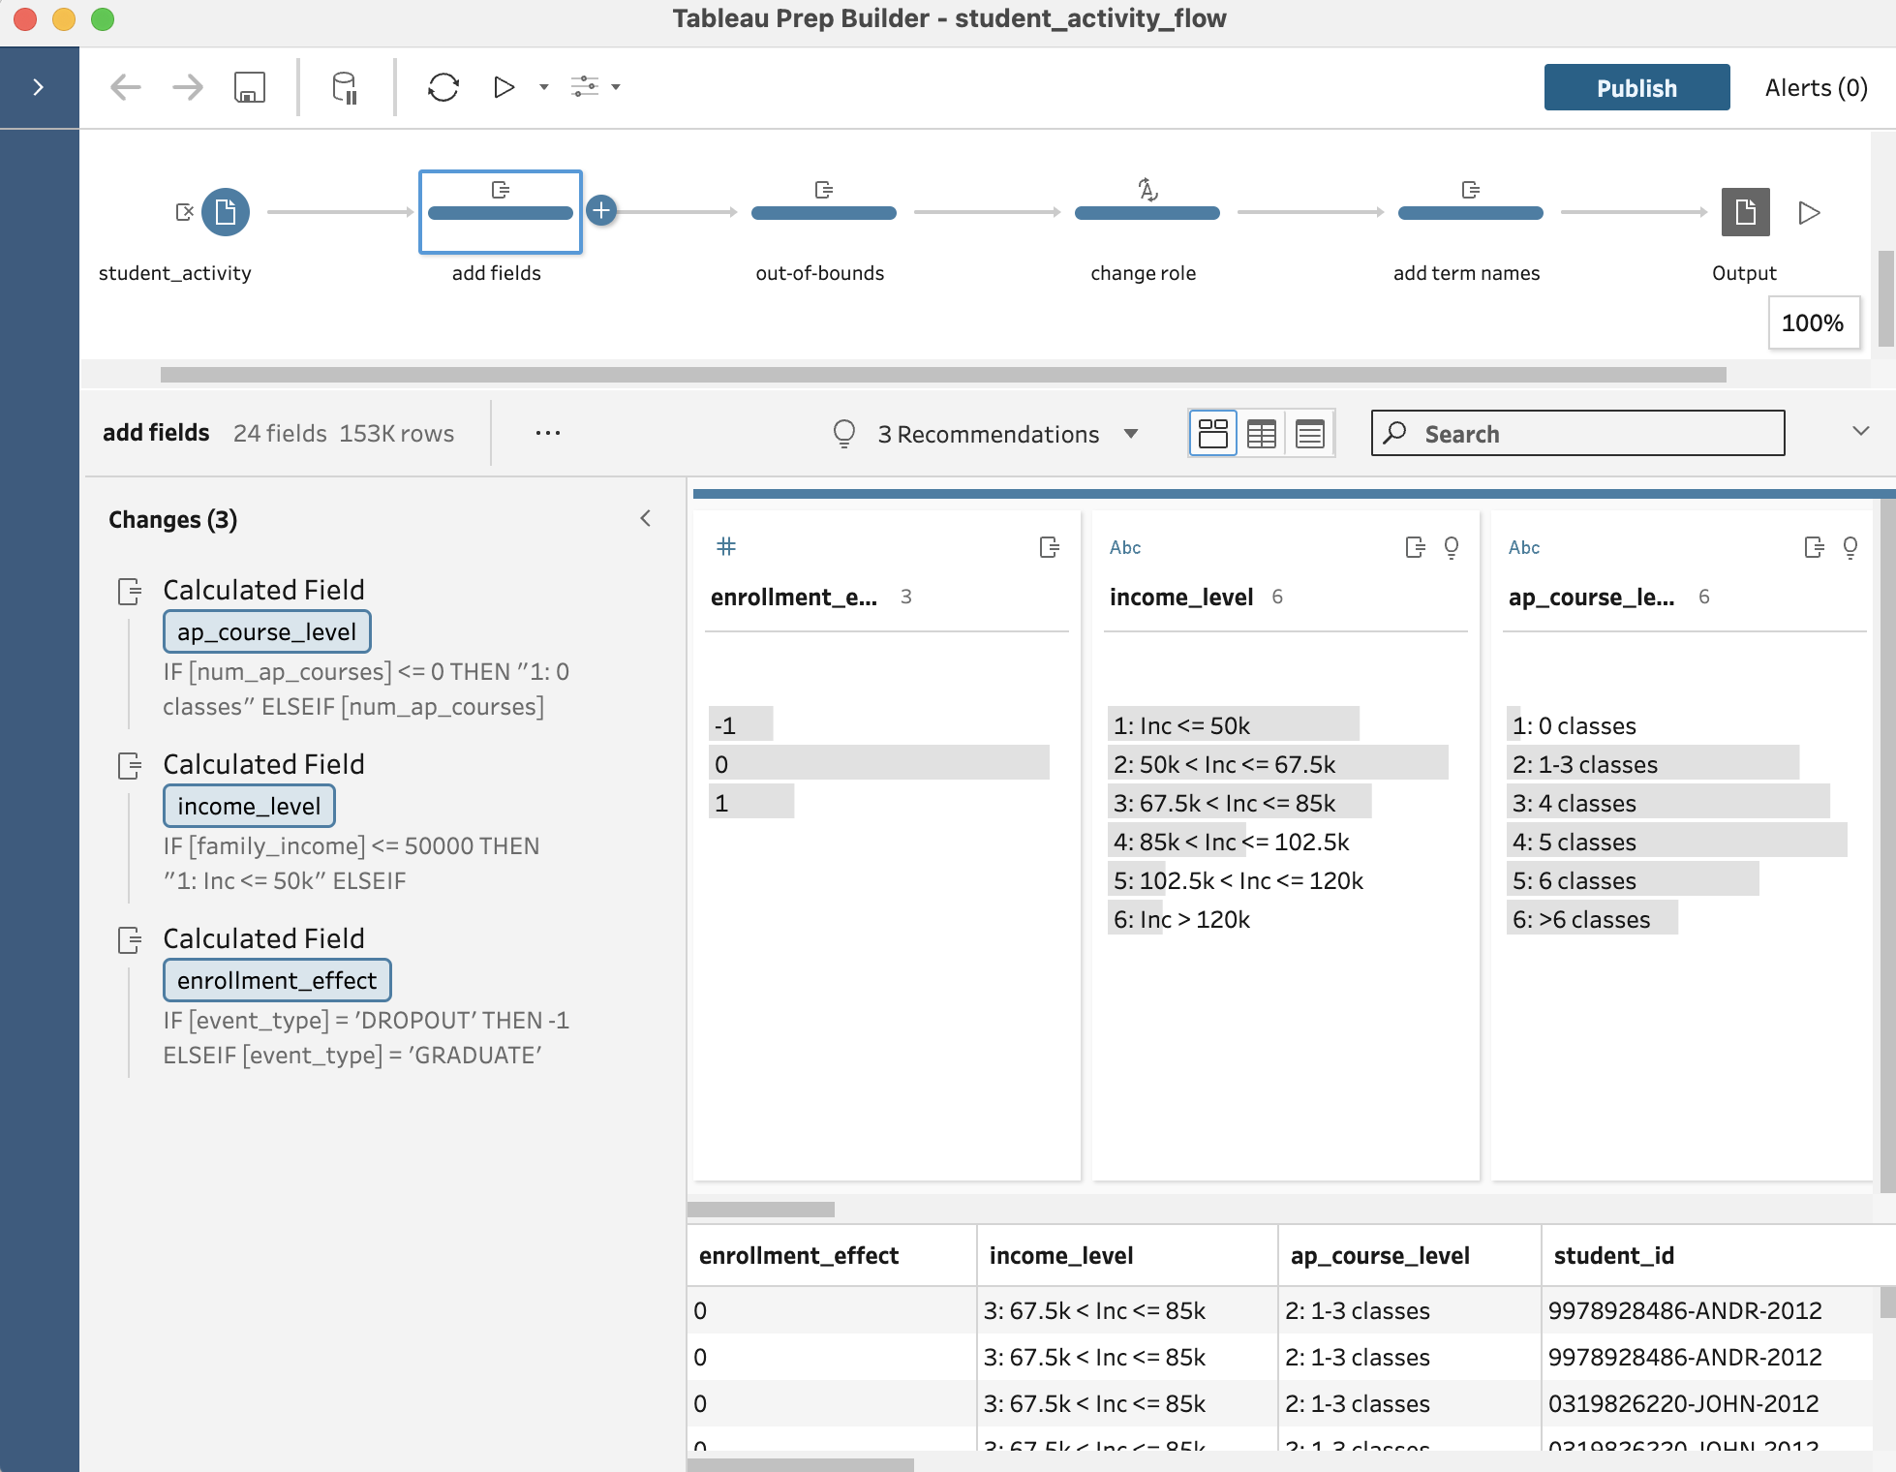
Task: Select value "6: >6 classes"
Action: [x=1592, y=918]
